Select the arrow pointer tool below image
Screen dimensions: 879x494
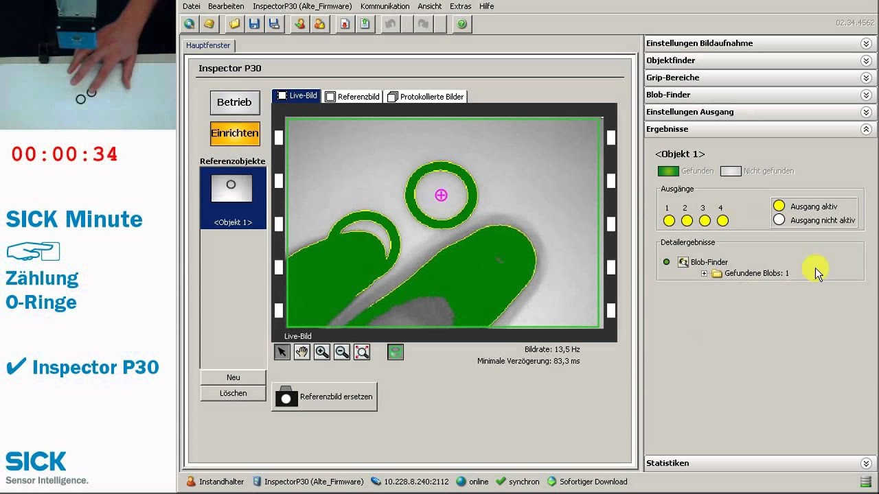tap(282, 352)
